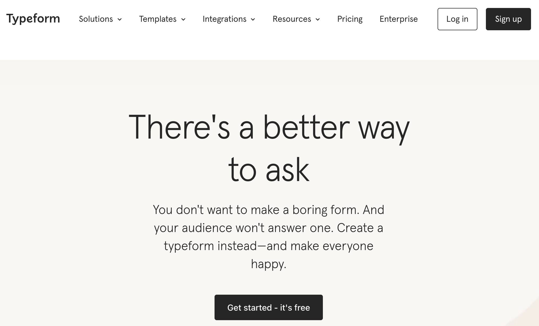539x326 pixels.
Task: Open the Resources menu
Action: 292,19
